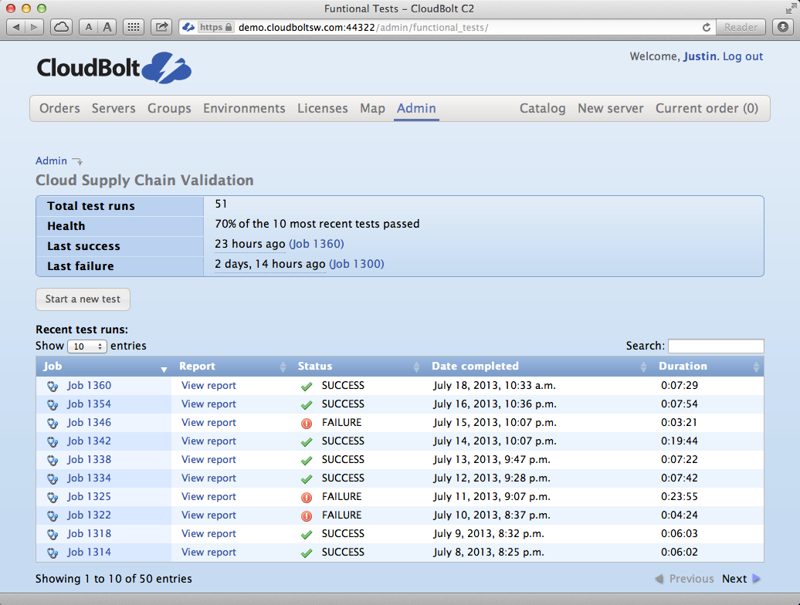Image resolution: width=800 pixels, height=605 pixels.
Task: Go to New server page
Action: click(x=611, y=108)
